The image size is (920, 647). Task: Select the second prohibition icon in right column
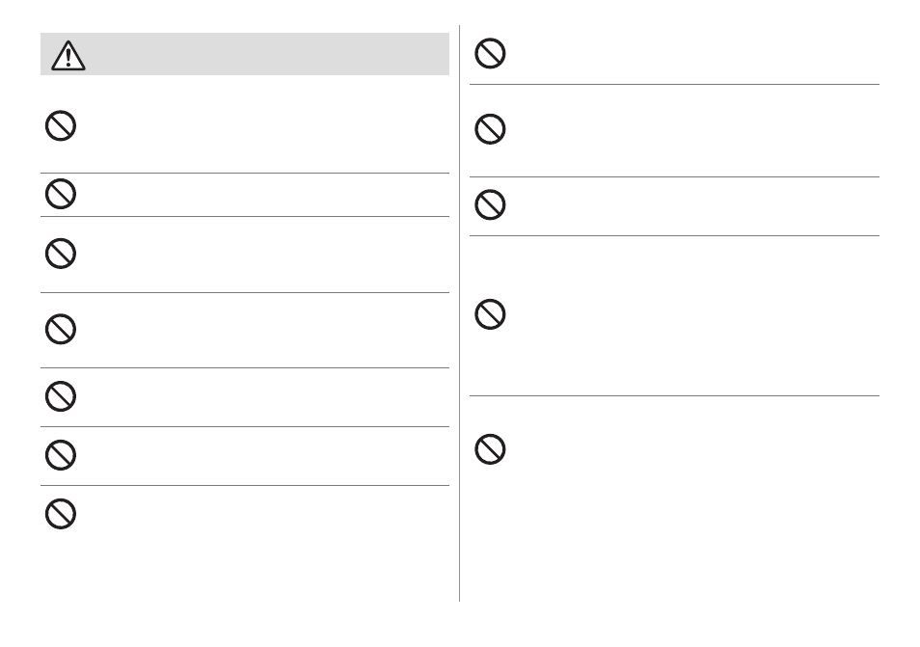pos(490,129)
